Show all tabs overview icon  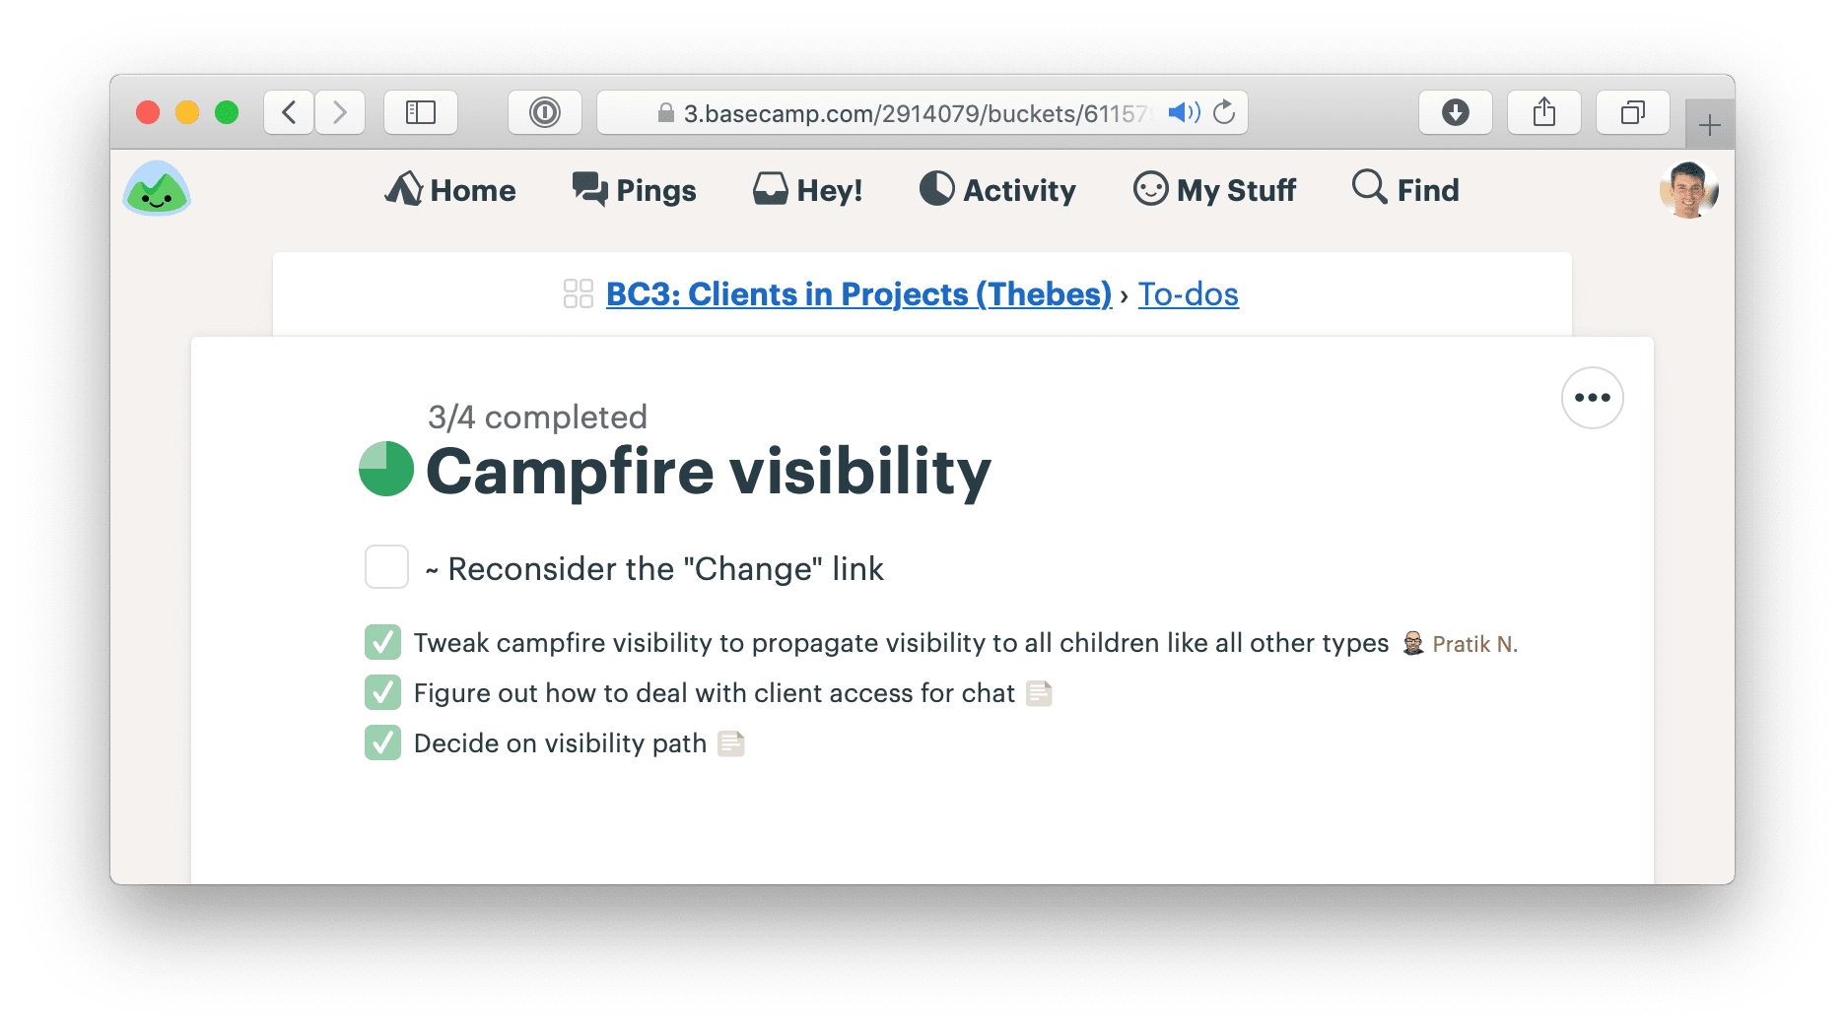coord(1632,112)
